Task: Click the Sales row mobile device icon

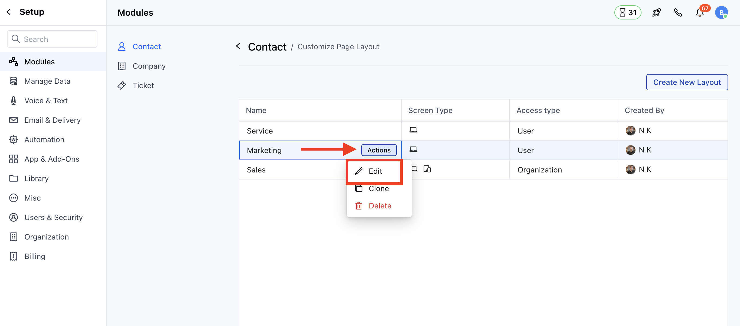Action: (x=427, y=169)
